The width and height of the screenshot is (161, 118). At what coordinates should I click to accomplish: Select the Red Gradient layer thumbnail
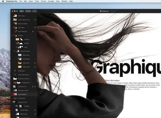(15, 94)
